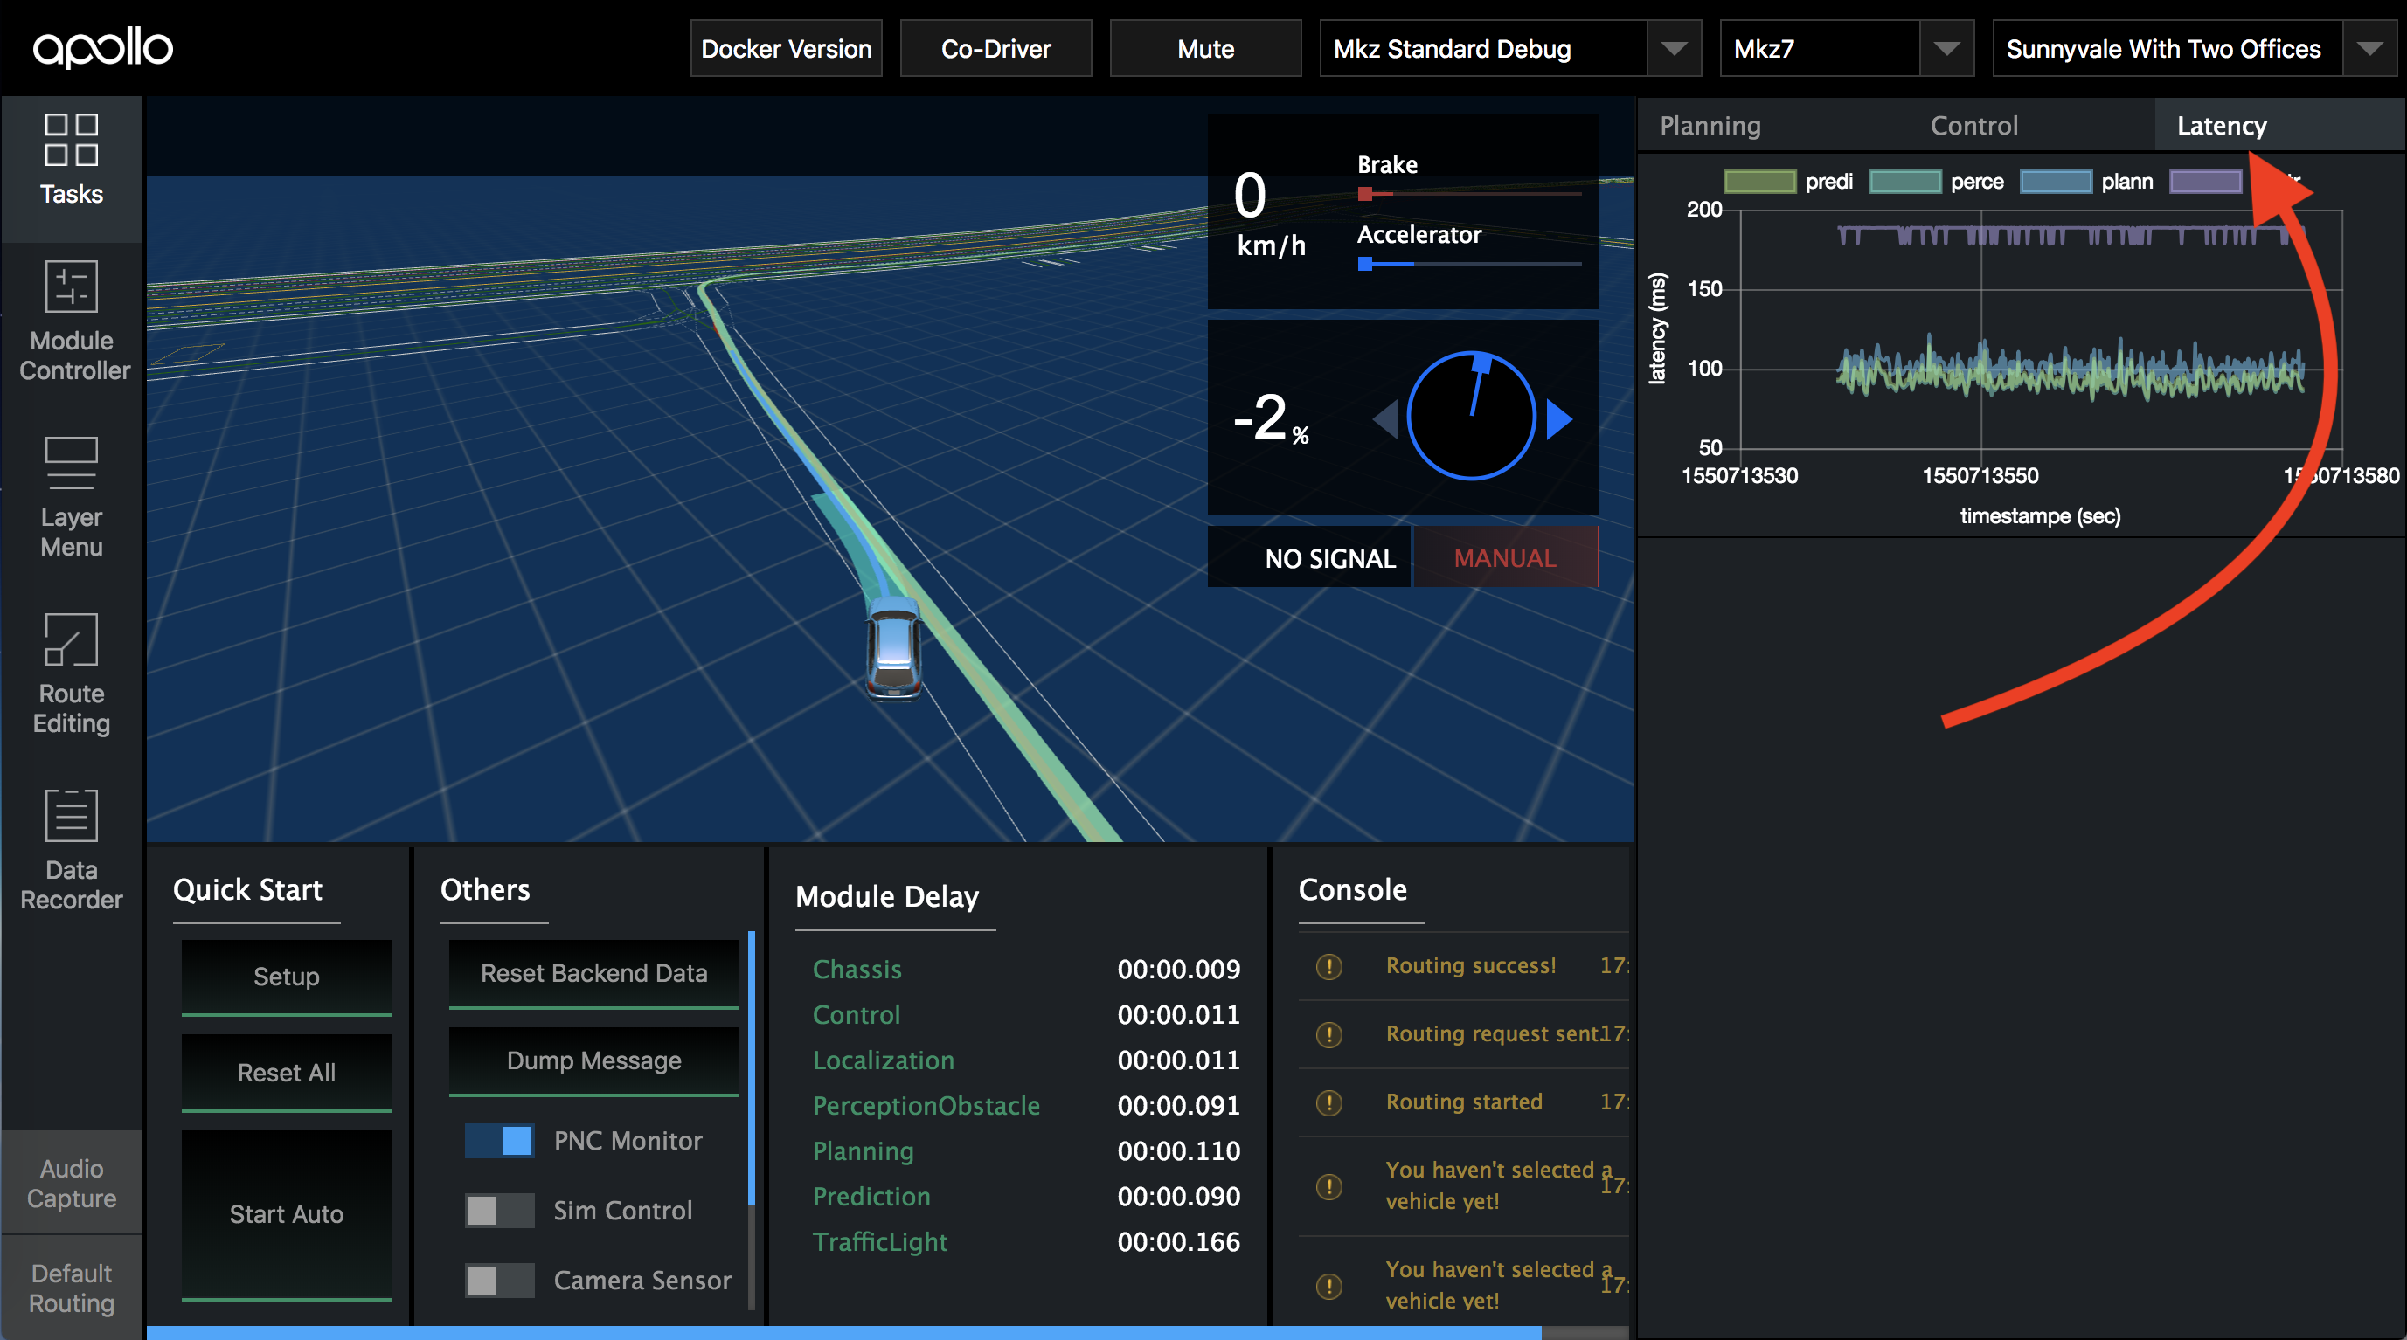Viewport: 2407px width, 1340px height.
Task: Toggle the PNC Monitor switch
Action: (x=500, y=1140)
